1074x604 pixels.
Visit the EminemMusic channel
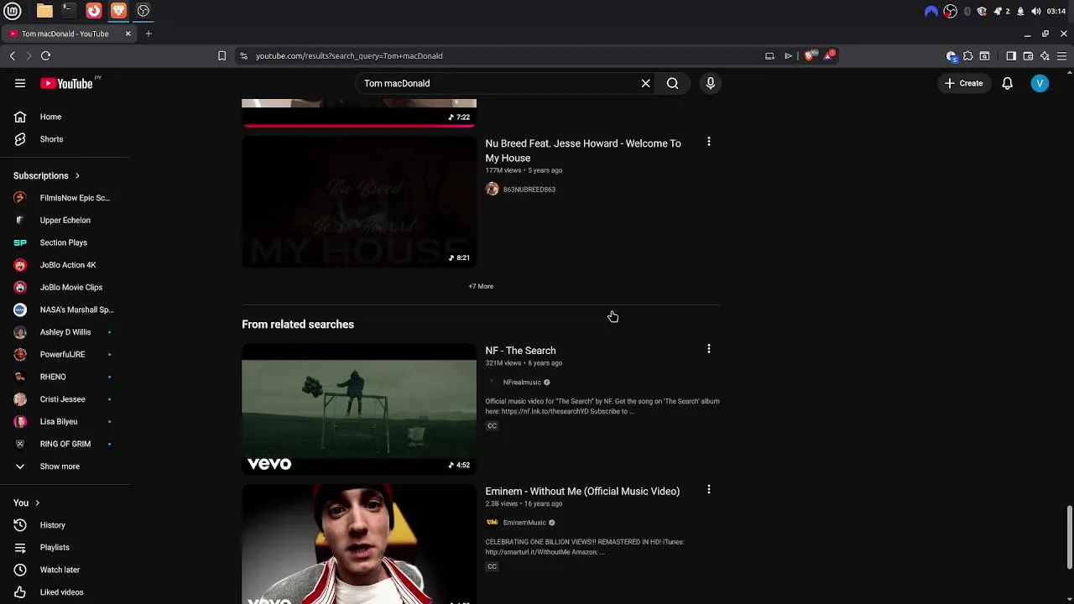point(524,523)
